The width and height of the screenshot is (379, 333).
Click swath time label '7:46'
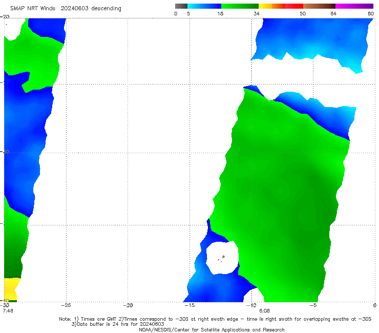pos(8,311)
